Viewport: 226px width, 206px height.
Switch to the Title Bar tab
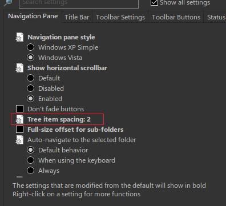point(77,17)
